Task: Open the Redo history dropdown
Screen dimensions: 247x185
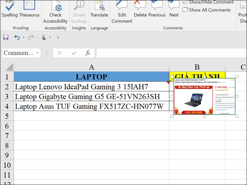Action: click(x=37, y=37)
